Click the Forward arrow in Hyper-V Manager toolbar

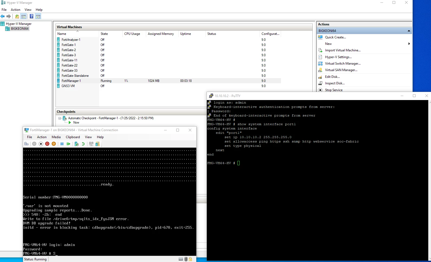[x=9, y=16]
